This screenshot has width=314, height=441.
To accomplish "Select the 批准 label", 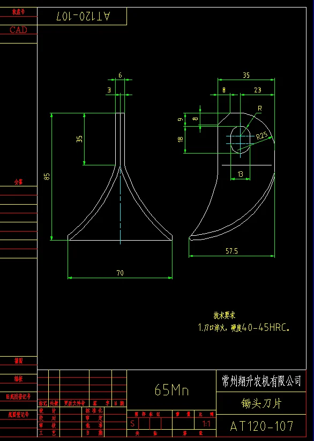I will [94, 425].
